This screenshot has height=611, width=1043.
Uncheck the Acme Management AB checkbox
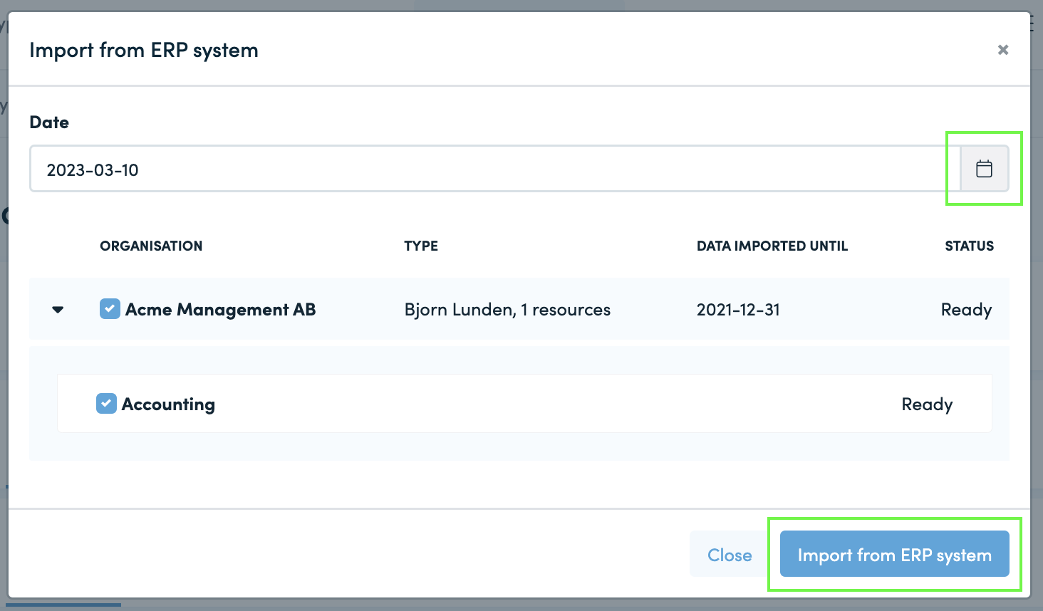110,309
